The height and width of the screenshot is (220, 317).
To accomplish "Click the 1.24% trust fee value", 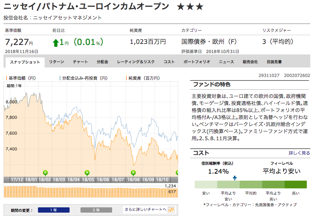I will tap(219, 172).
